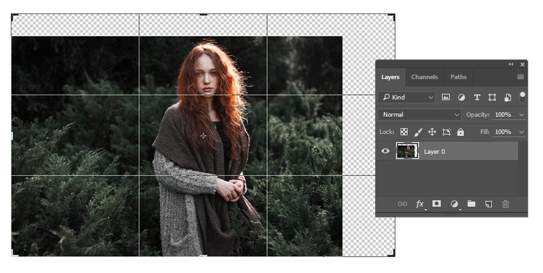The height and width of the screenshot is (273, 543).
Task: Click the crop center crosshair point
Action: click(x=203, y=136)
